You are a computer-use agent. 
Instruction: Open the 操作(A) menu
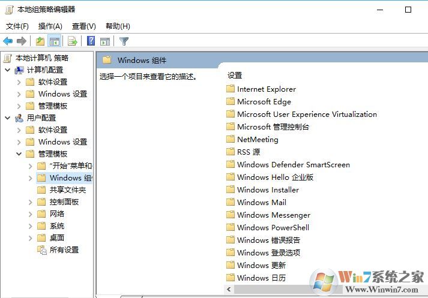point(50,26)
